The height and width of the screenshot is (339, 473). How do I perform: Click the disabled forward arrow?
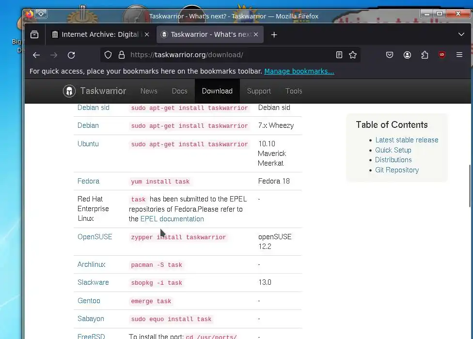point(54,55)
